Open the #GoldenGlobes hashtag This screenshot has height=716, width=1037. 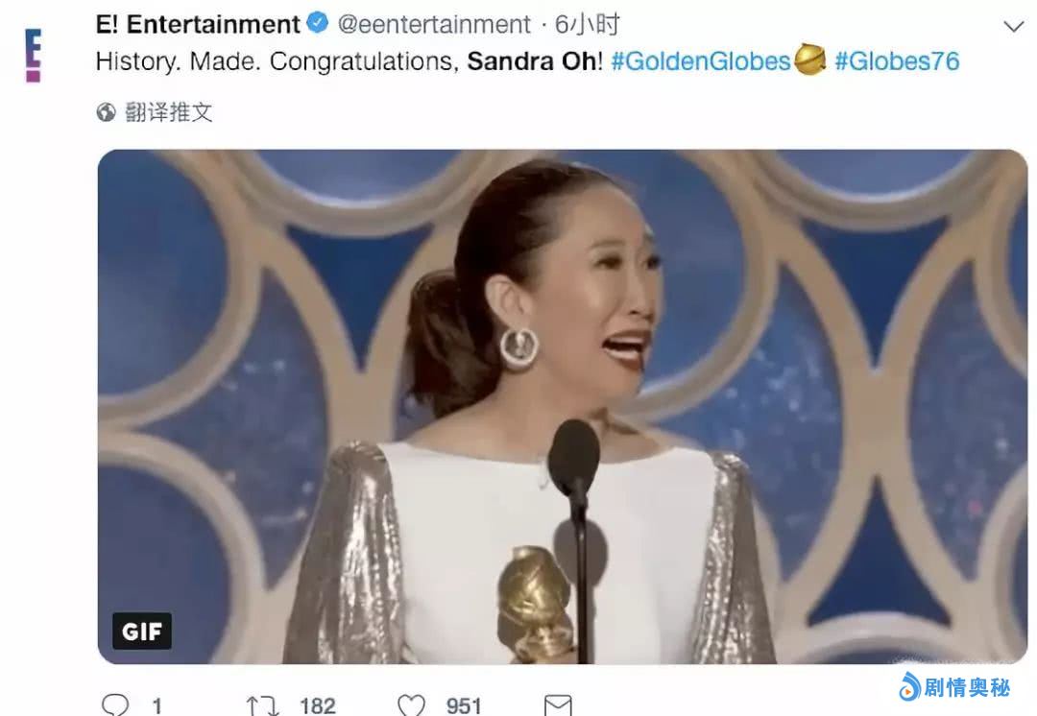[701, 61]
